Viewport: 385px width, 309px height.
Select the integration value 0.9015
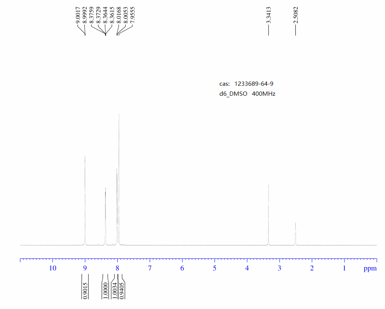(x=85, y=291)
